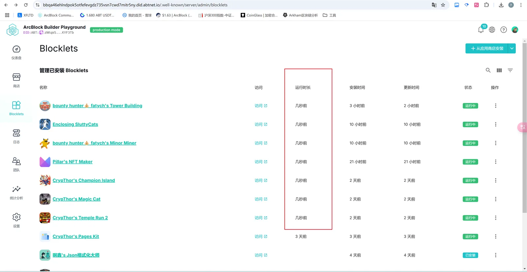Click Temple Run 2 app thumbnail
Screen dimensions: 527x272
pyautogui.click(x=45, y=218)
